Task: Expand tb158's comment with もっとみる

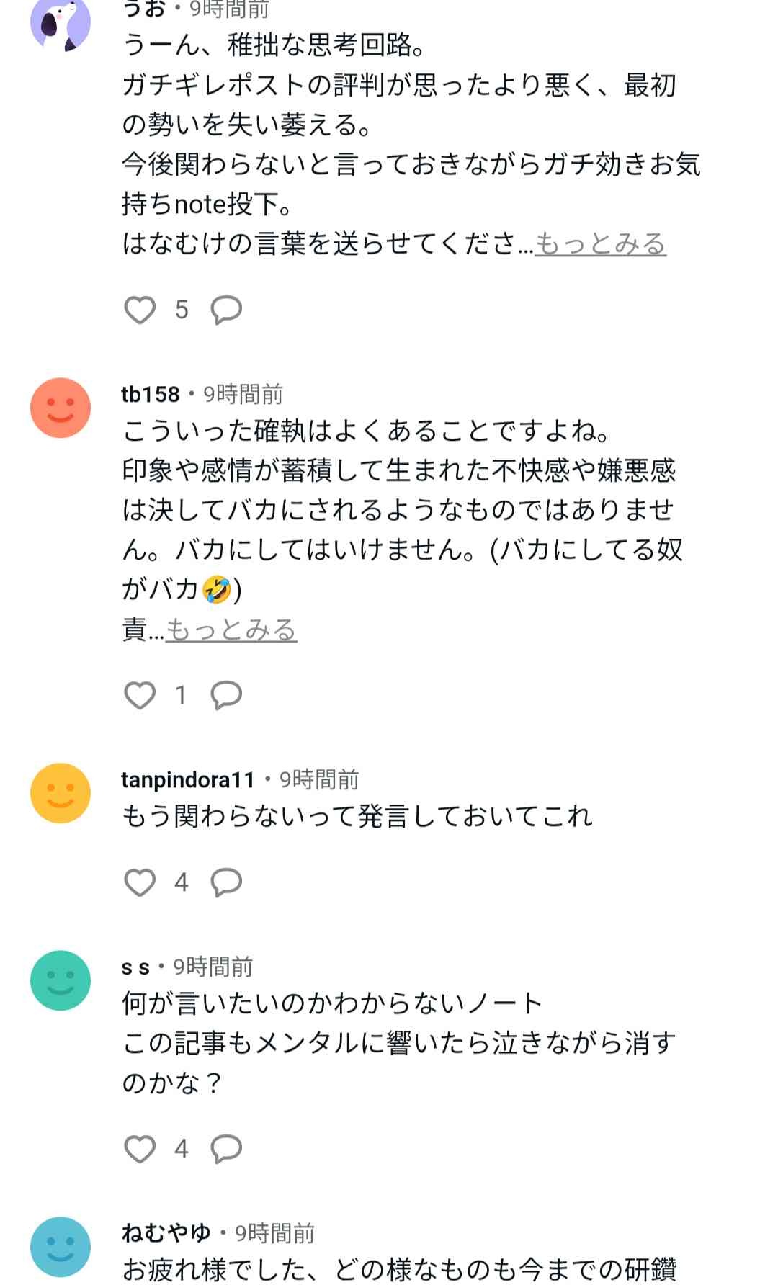Action: pyautogui.click(x=231, y=630)
